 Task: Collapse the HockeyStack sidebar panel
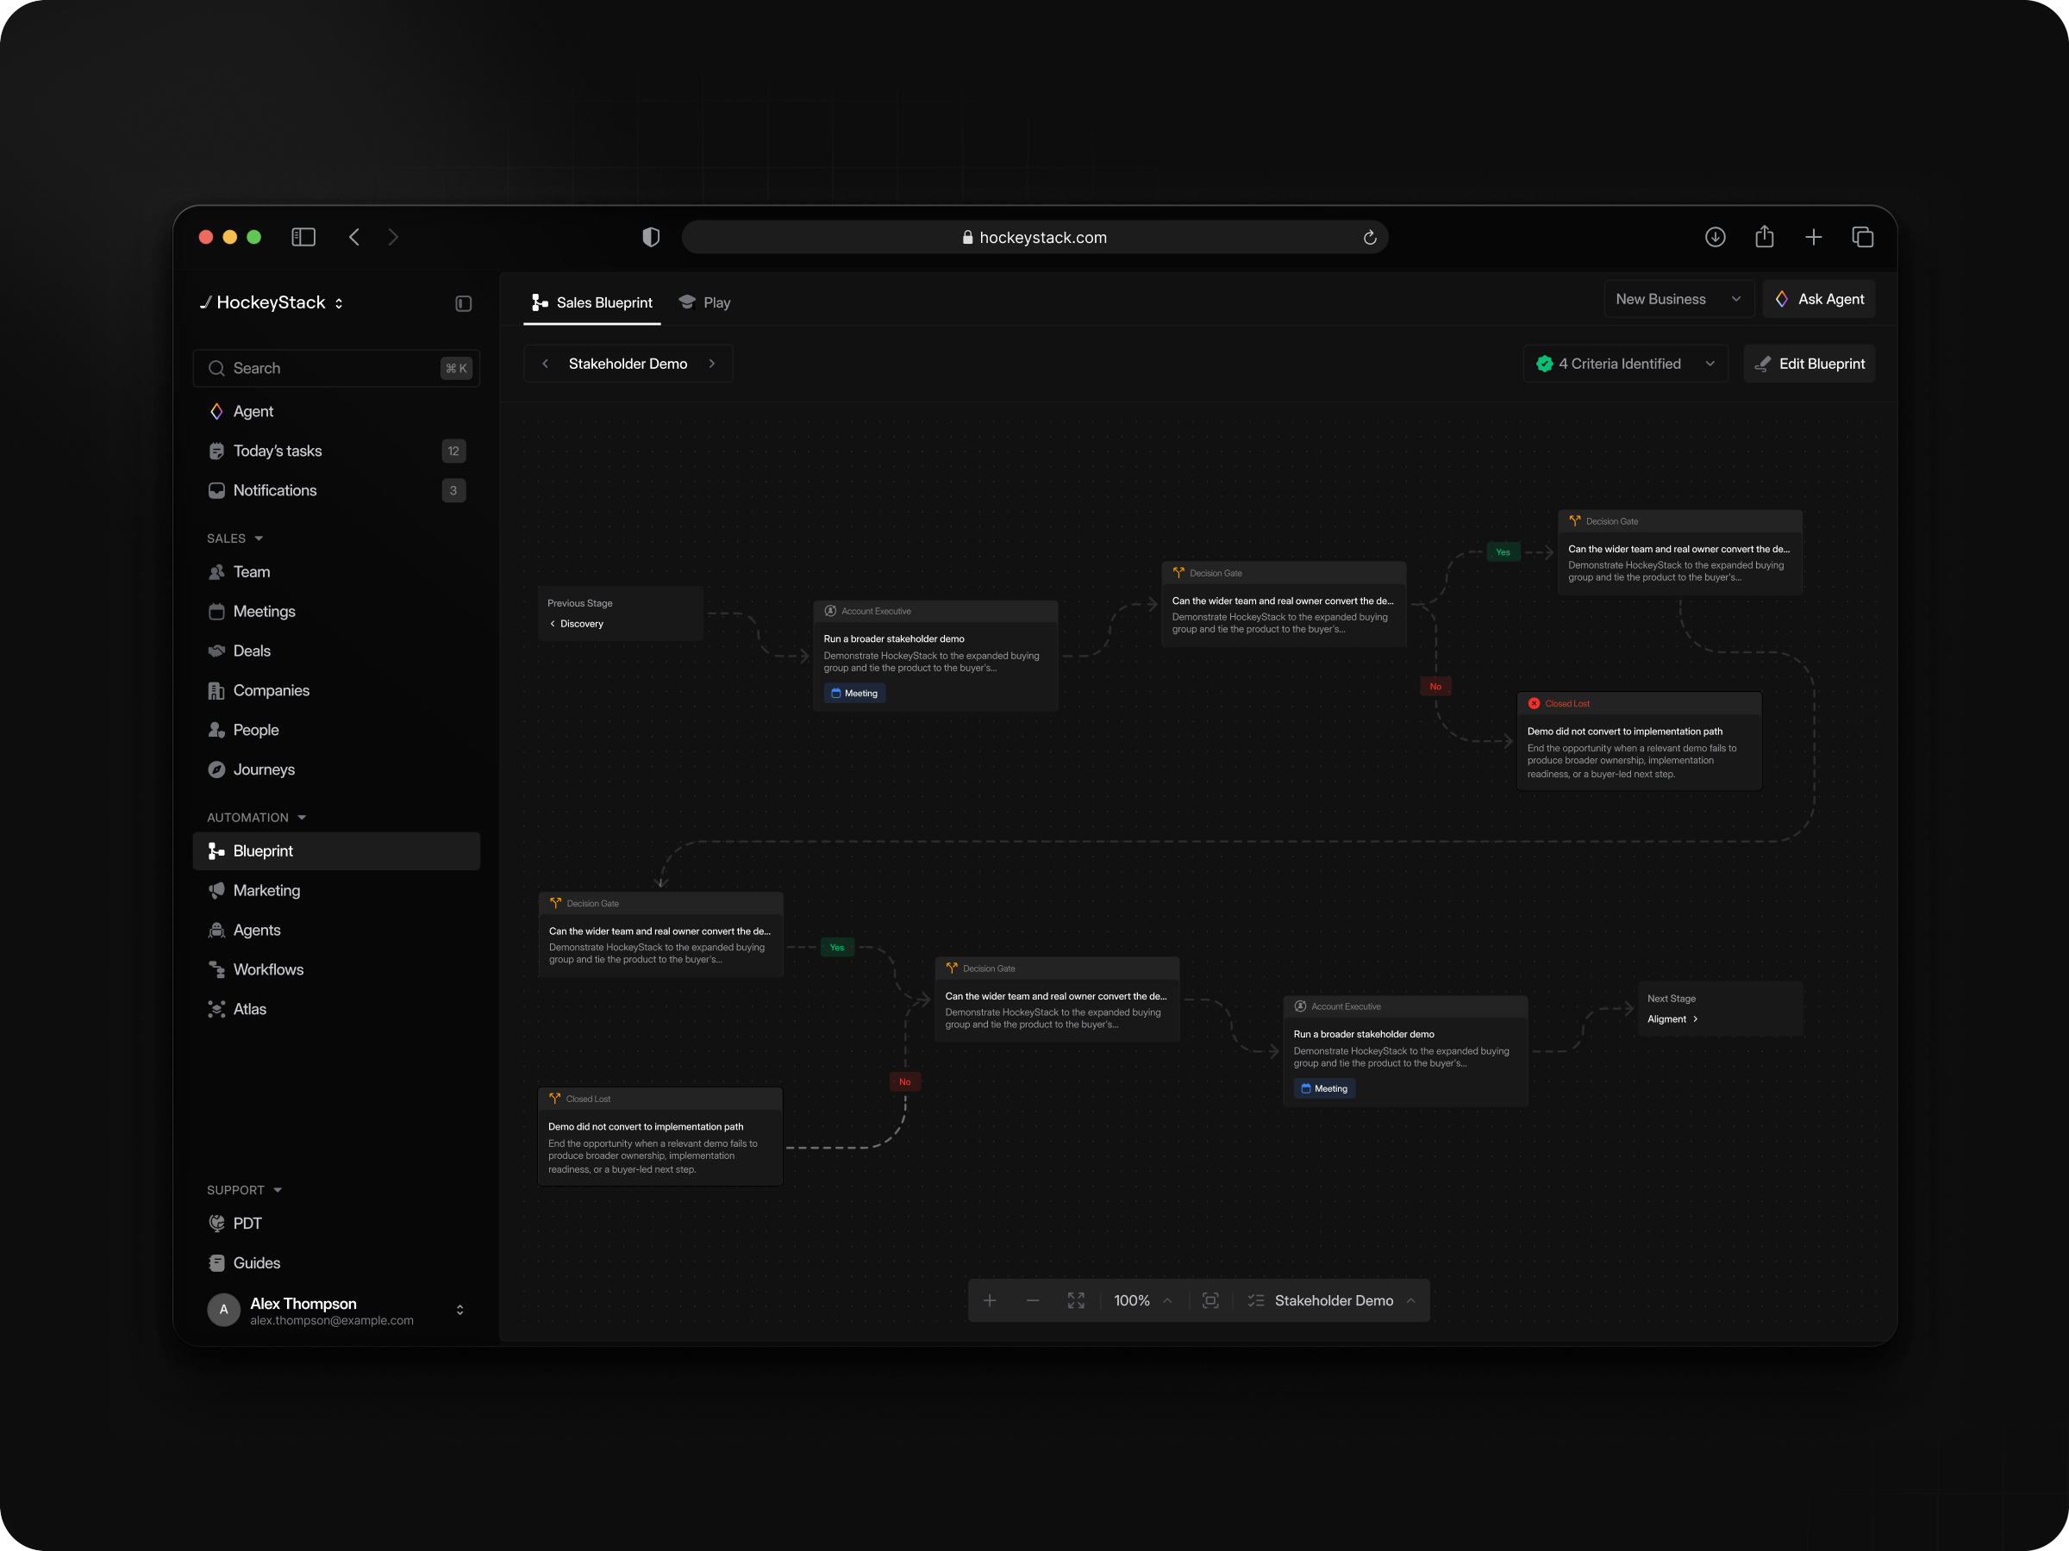pos(463,303)
